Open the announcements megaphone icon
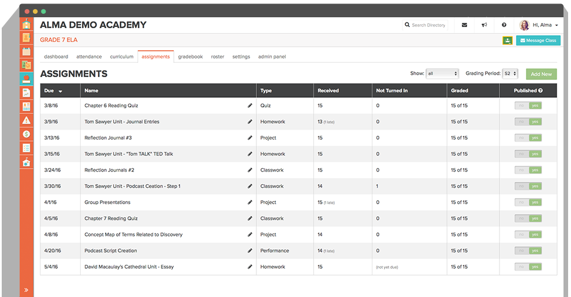 click(x=484, y=25)
